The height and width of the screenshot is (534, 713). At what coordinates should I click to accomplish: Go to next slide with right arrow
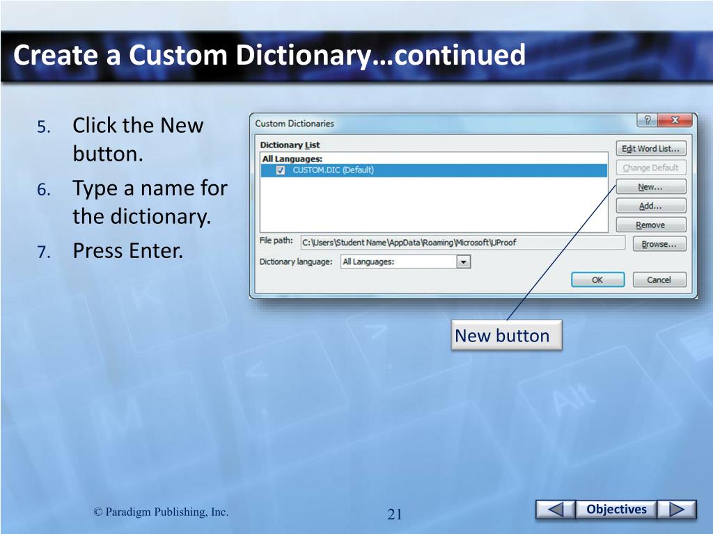click(x=677, y=510)
